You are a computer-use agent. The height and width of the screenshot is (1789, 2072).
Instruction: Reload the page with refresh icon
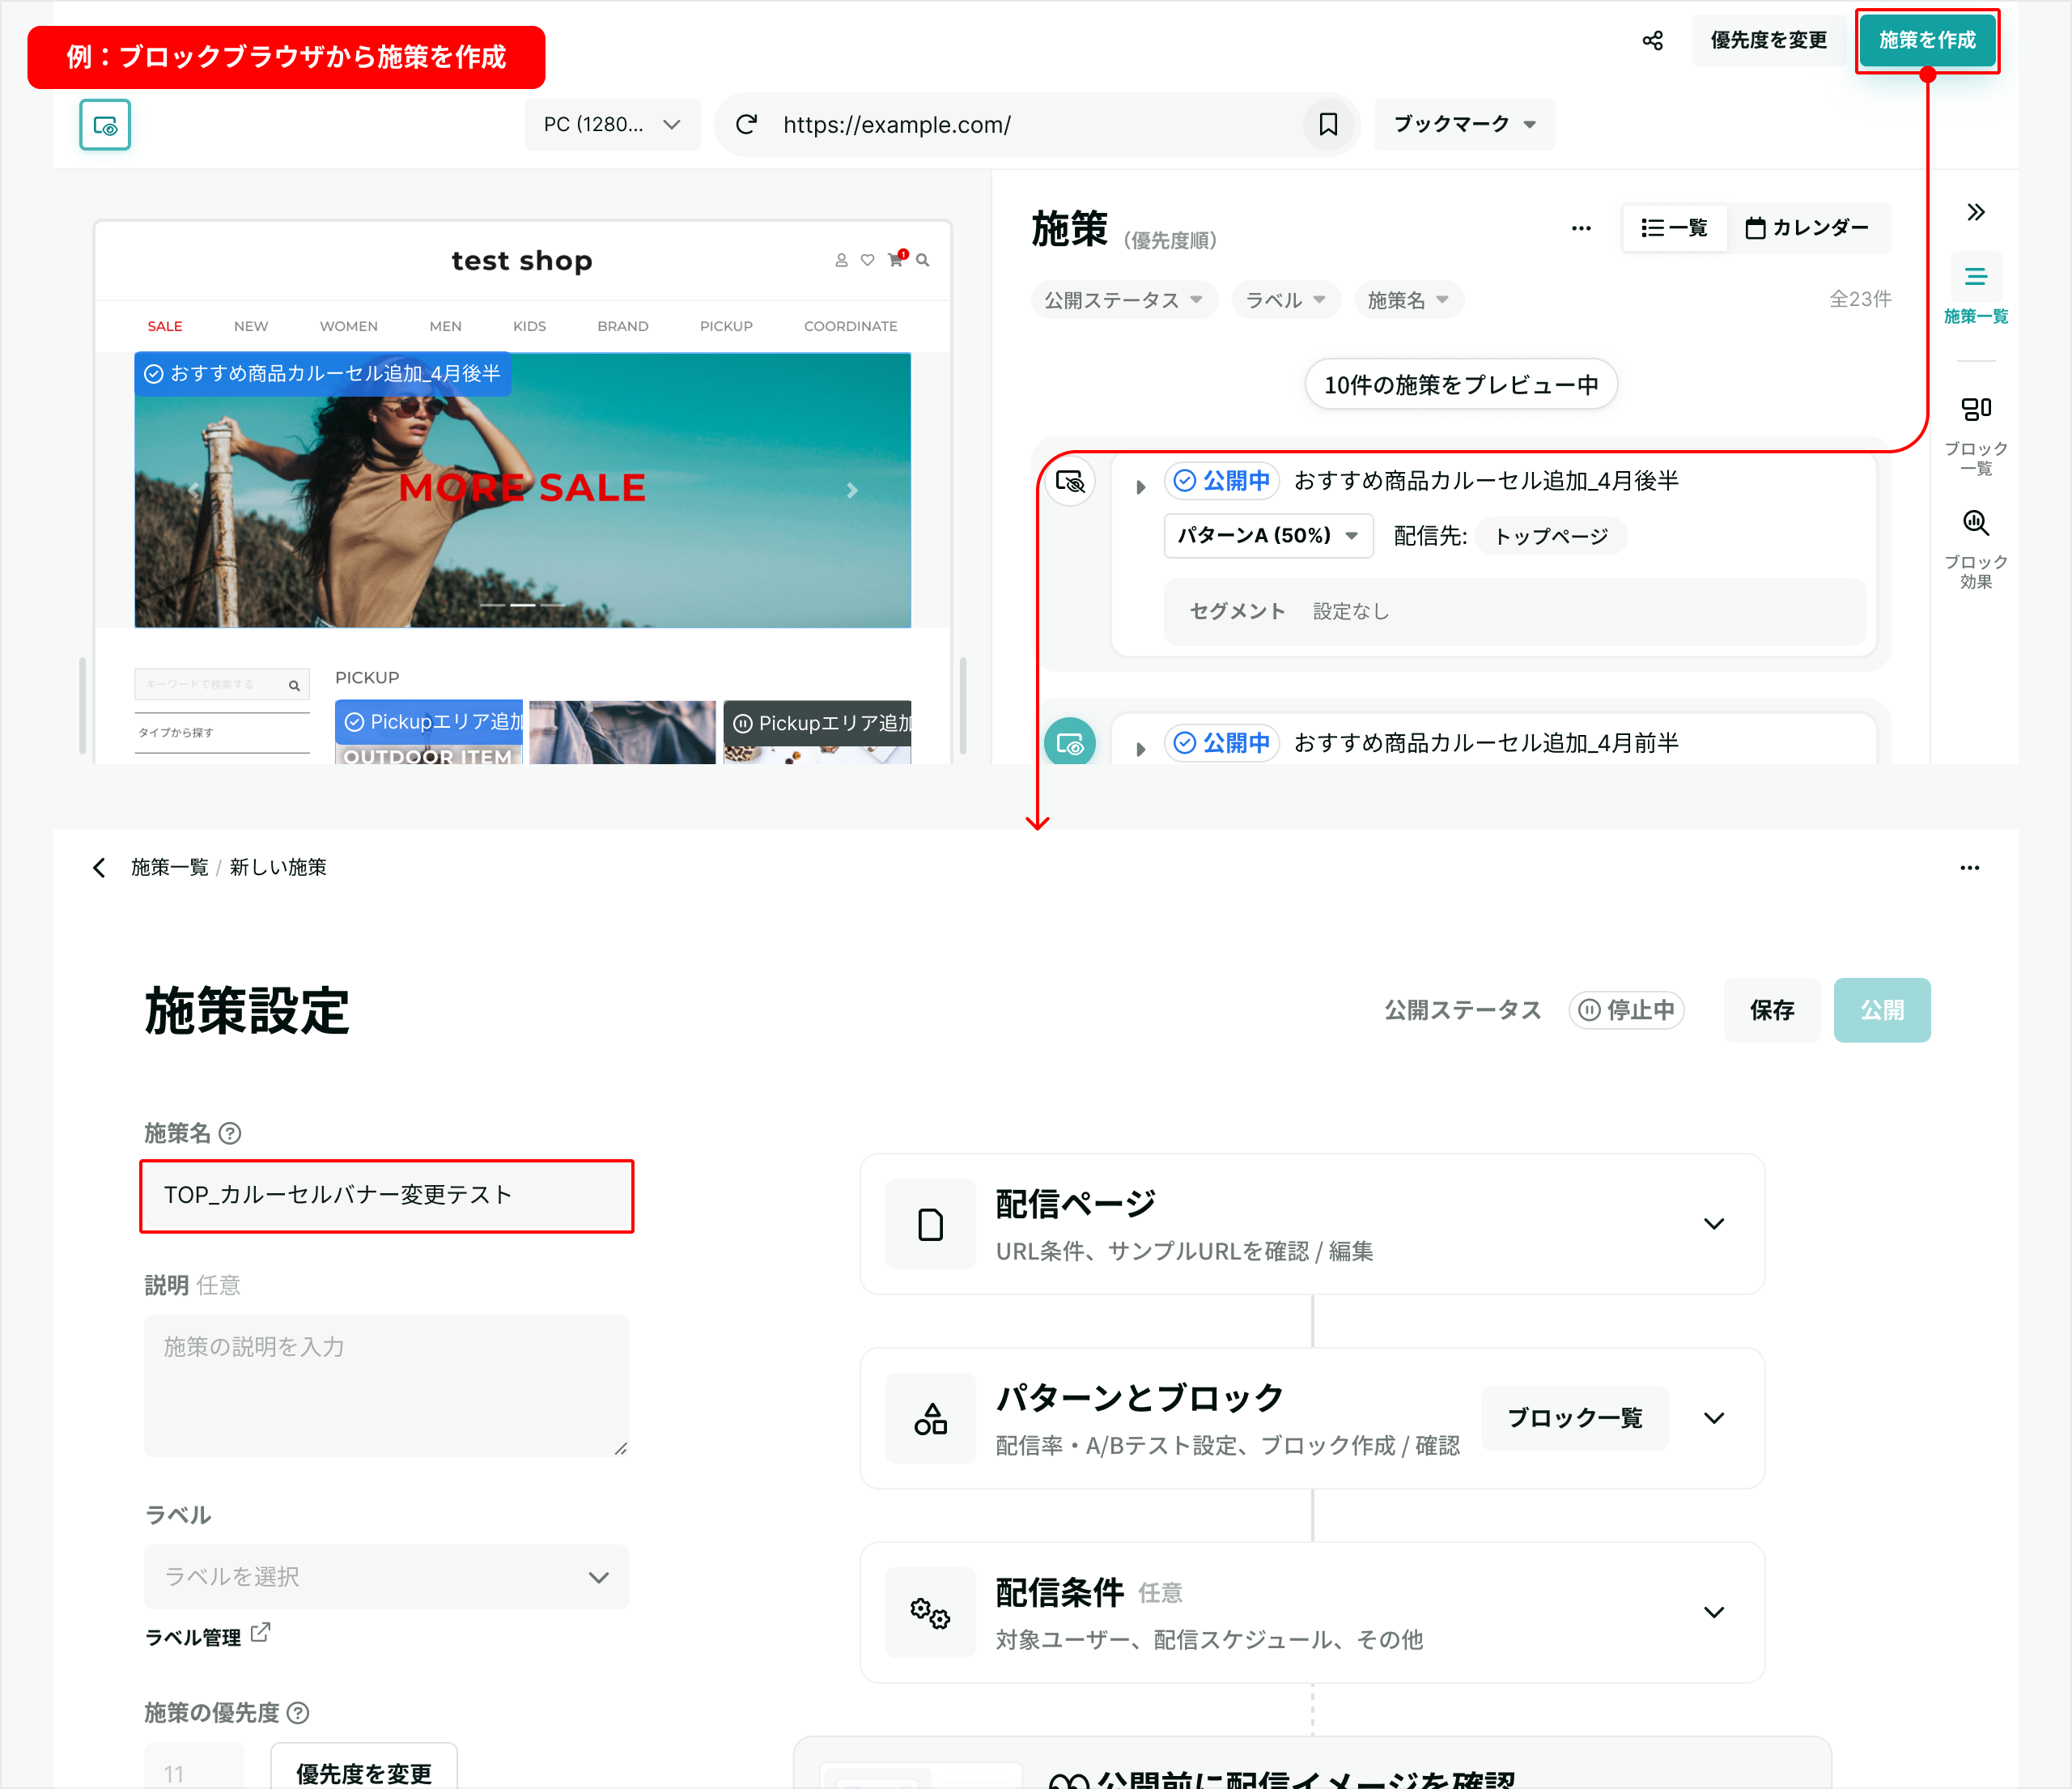(746, 124)
